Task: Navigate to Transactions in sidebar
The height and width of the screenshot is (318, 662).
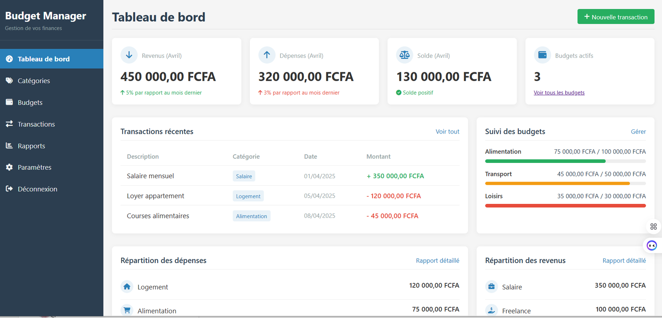Action: (x=52, y=124)
